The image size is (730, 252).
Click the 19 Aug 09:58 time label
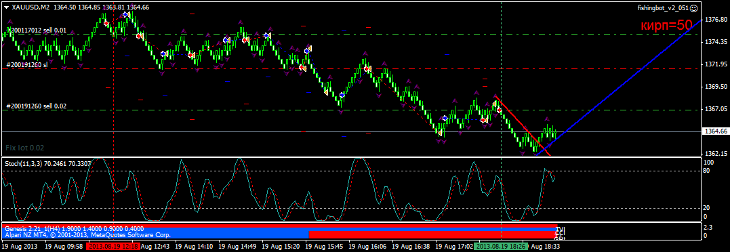click(64, 246)
